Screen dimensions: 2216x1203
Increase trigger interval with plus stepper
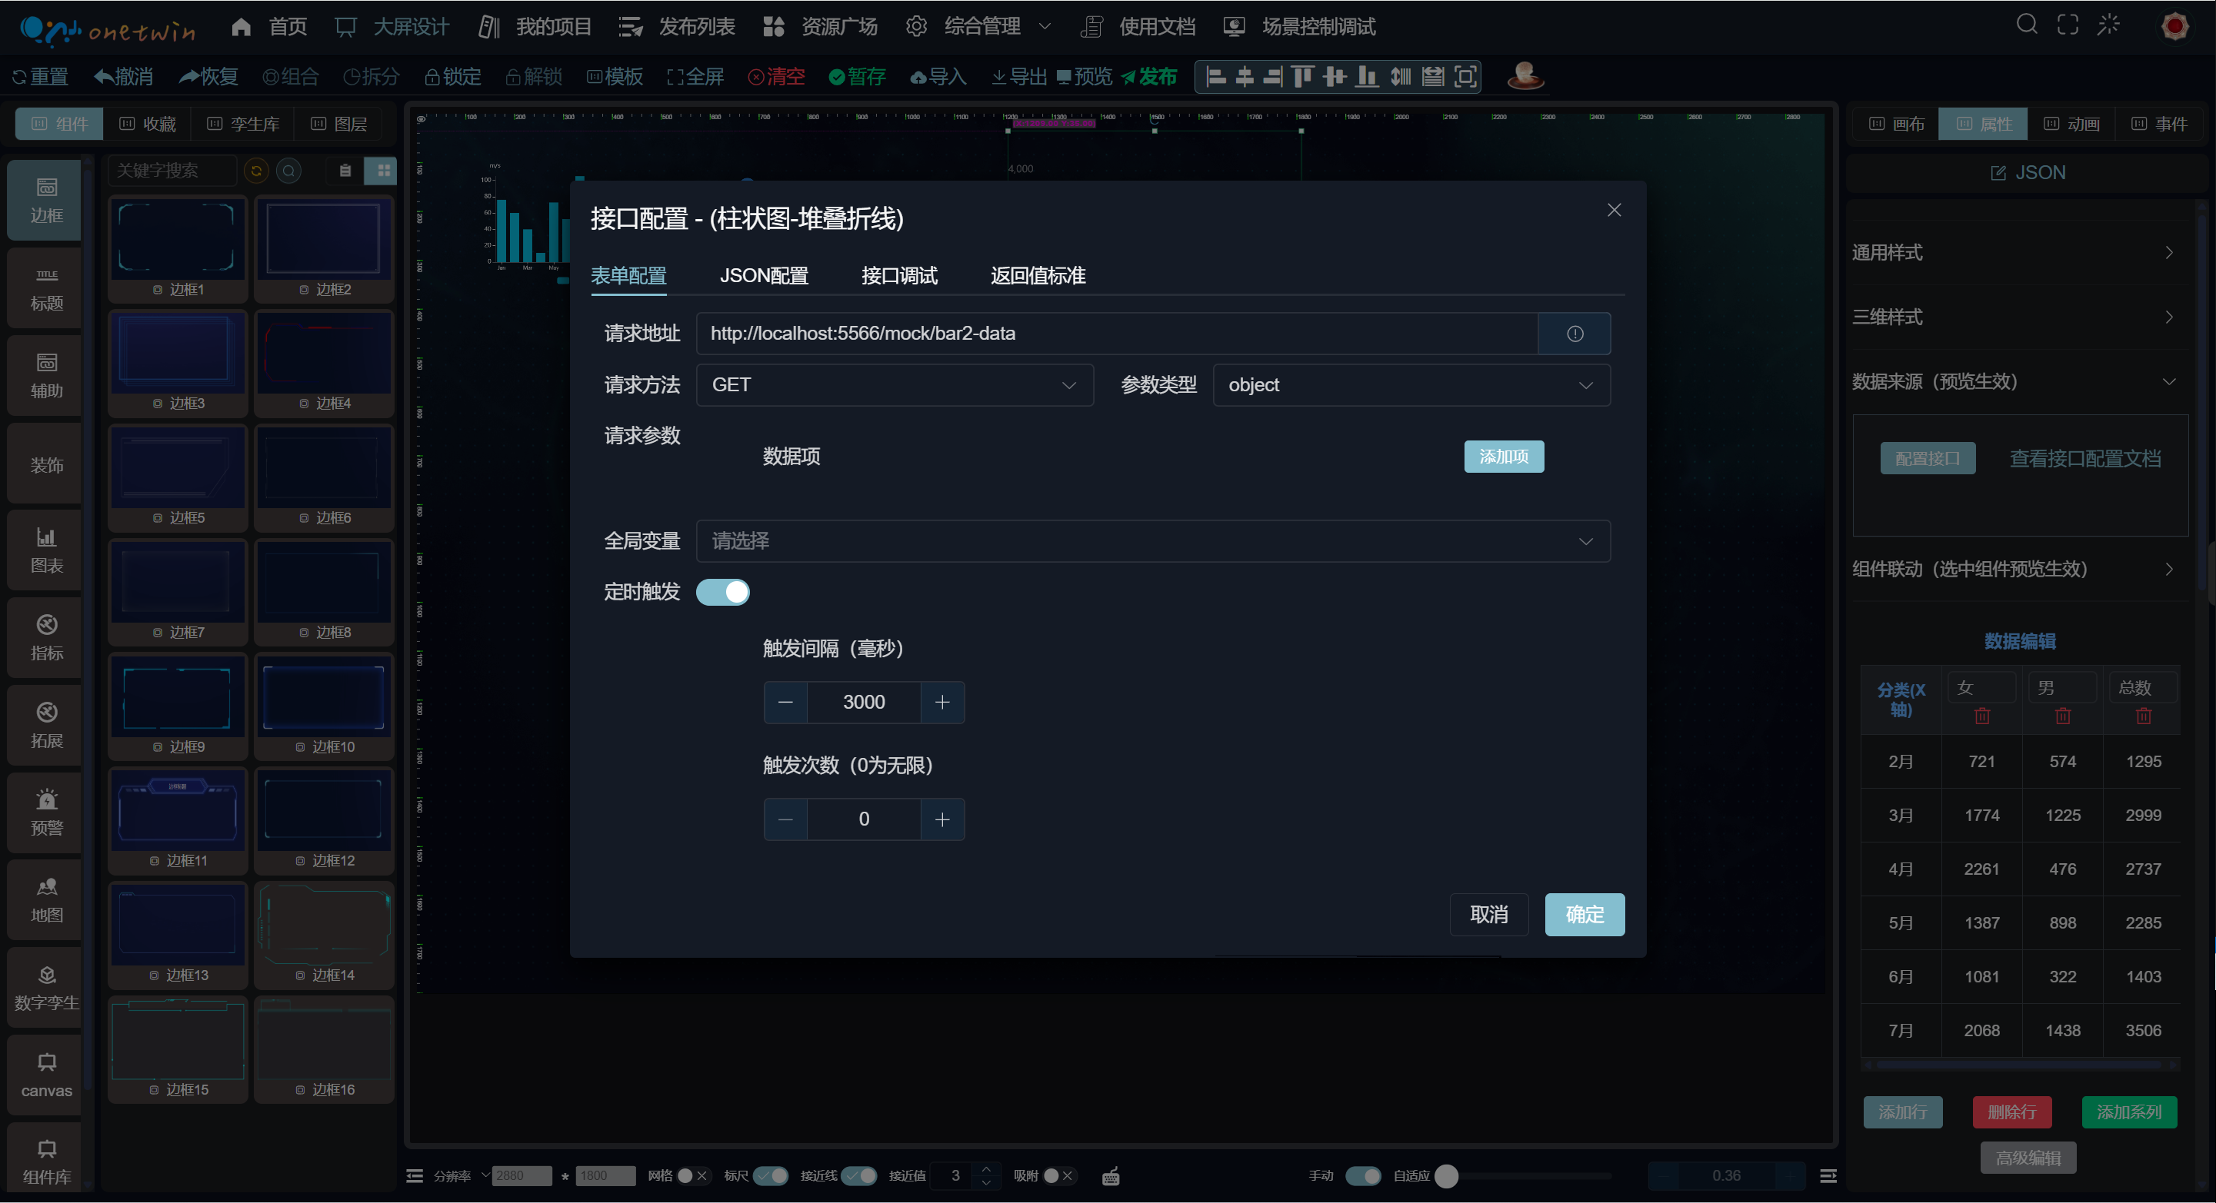942,703
